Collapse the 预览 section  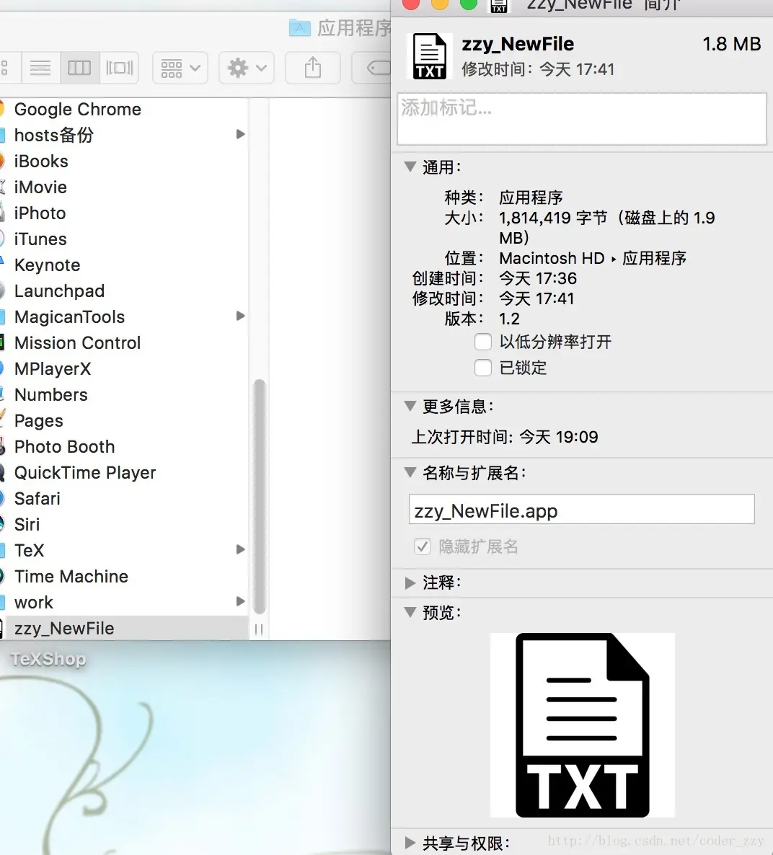[410, 612]
